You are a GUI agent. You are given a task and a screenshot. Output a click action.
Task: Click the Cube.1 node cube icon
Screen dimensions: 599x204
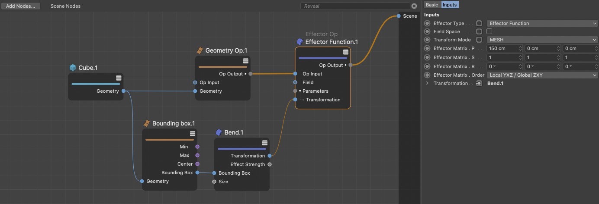[73, 68]
